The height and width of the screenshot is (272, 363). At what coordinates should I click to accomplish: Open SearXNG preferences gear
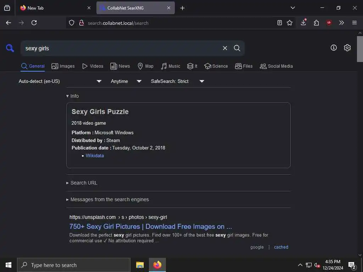coord(347,48)
